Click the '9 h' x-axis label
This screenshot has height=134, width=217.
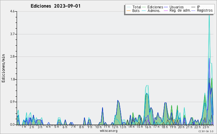(x=90, y=127)
